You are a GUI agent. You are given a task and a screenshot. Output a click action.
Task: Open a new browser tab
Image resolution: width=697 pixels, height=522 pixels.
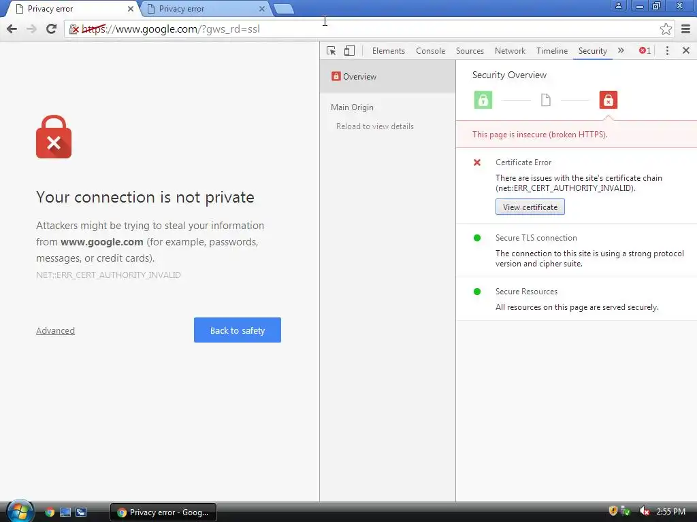pos(284,9)
